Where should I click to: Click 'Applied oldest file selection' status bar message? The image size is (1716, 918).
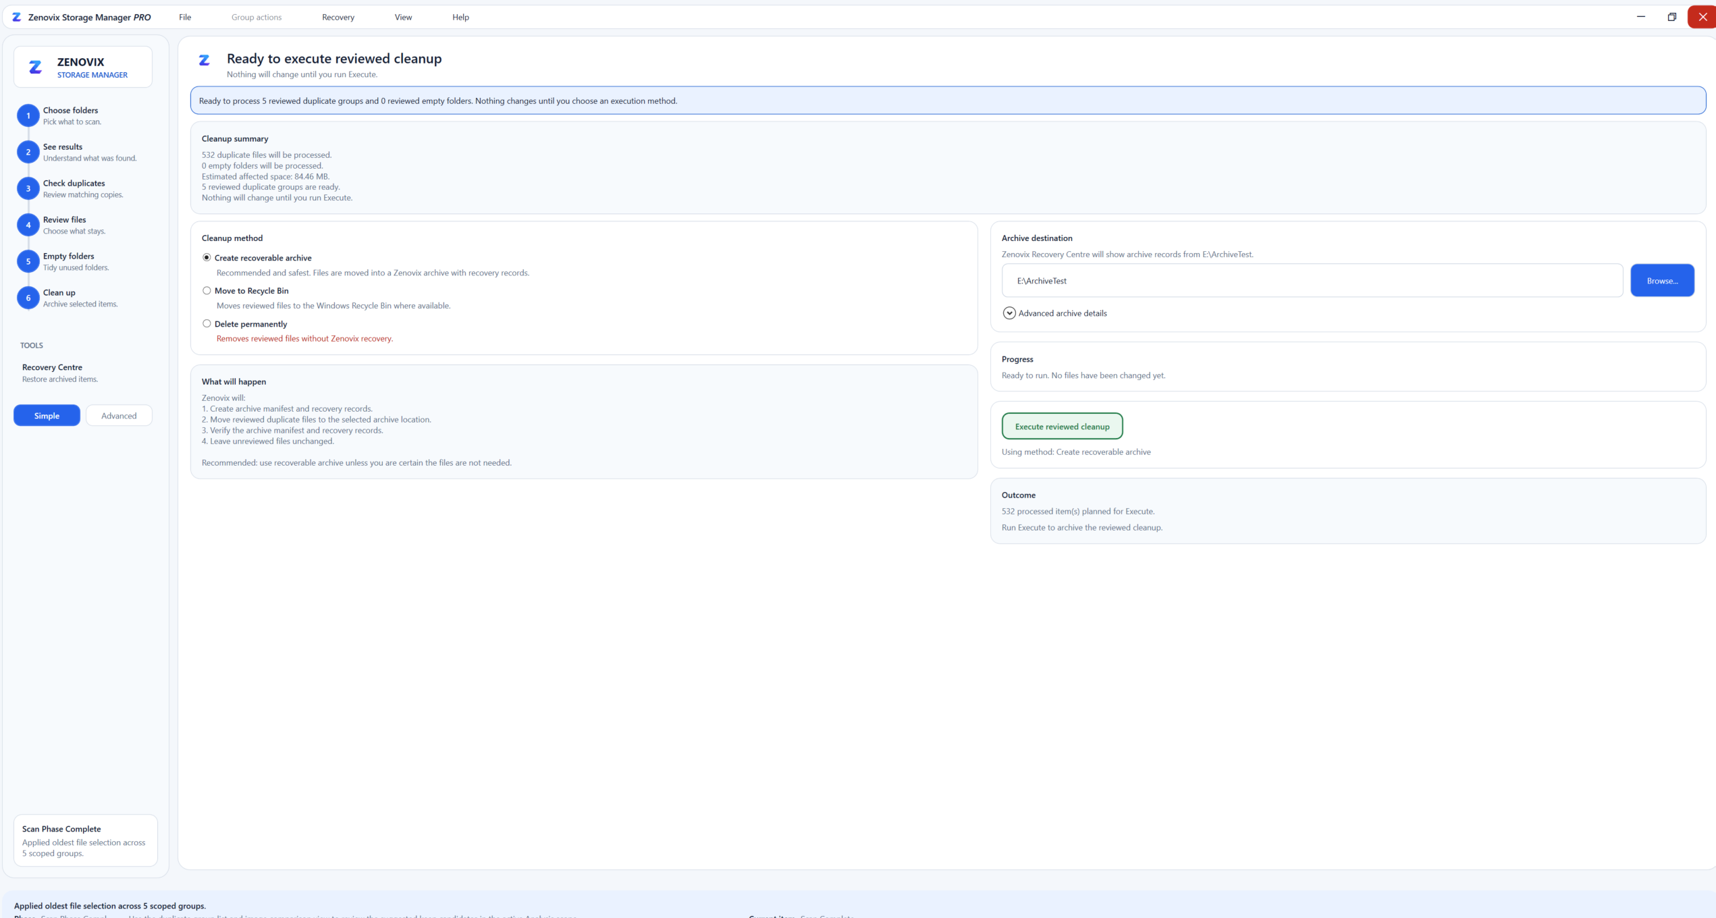pos(110,906)
